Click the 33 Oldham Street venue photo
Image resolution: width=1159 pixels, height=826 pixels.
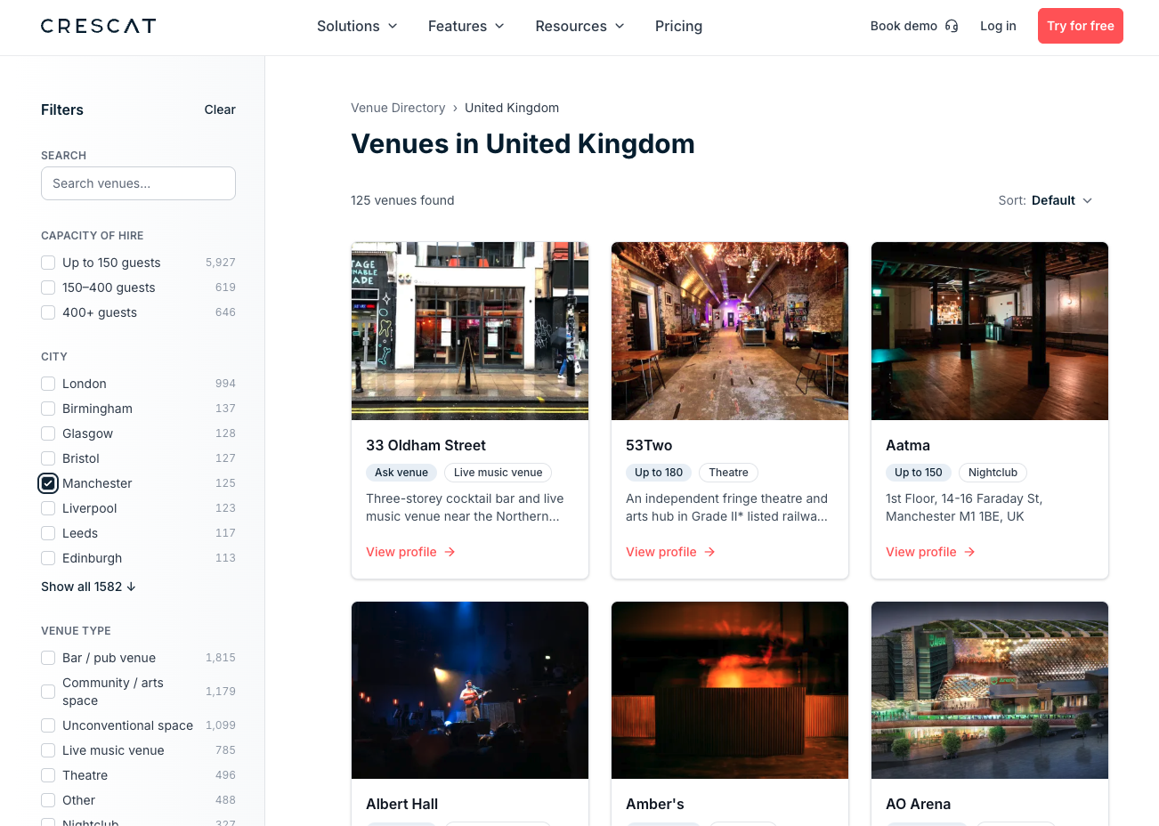[x=470, y=331]
